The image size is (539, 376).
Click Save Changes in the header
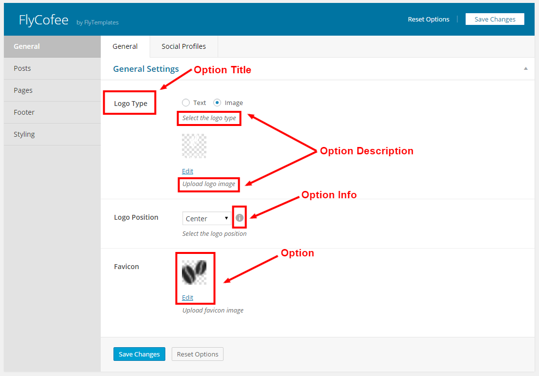tap(494, 19)
